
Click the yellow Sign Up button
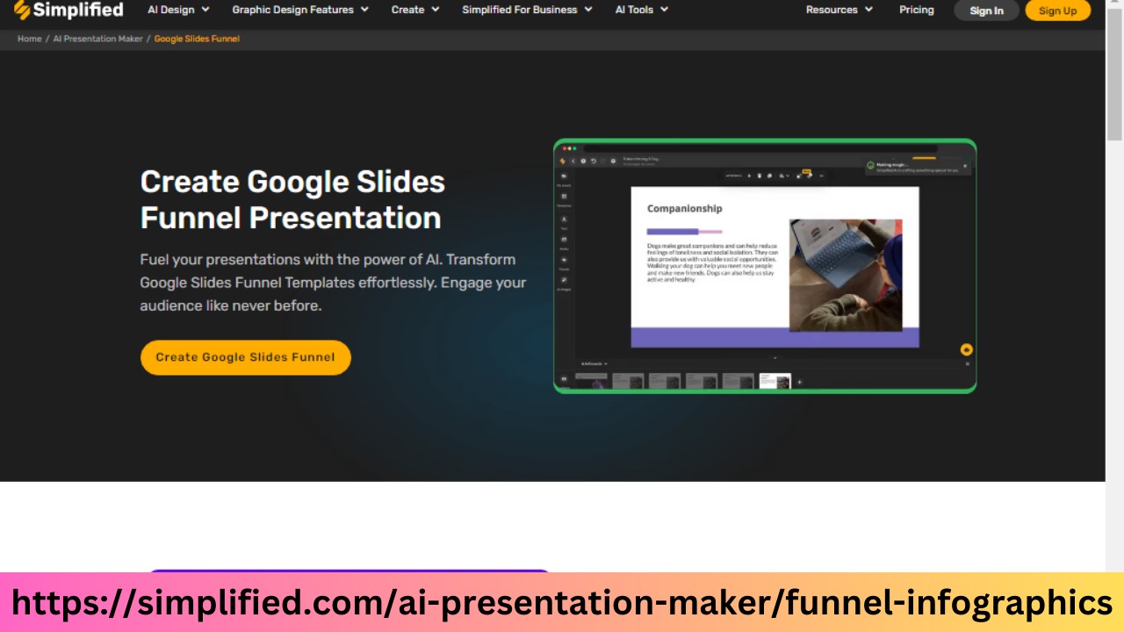pos(1057,11)
